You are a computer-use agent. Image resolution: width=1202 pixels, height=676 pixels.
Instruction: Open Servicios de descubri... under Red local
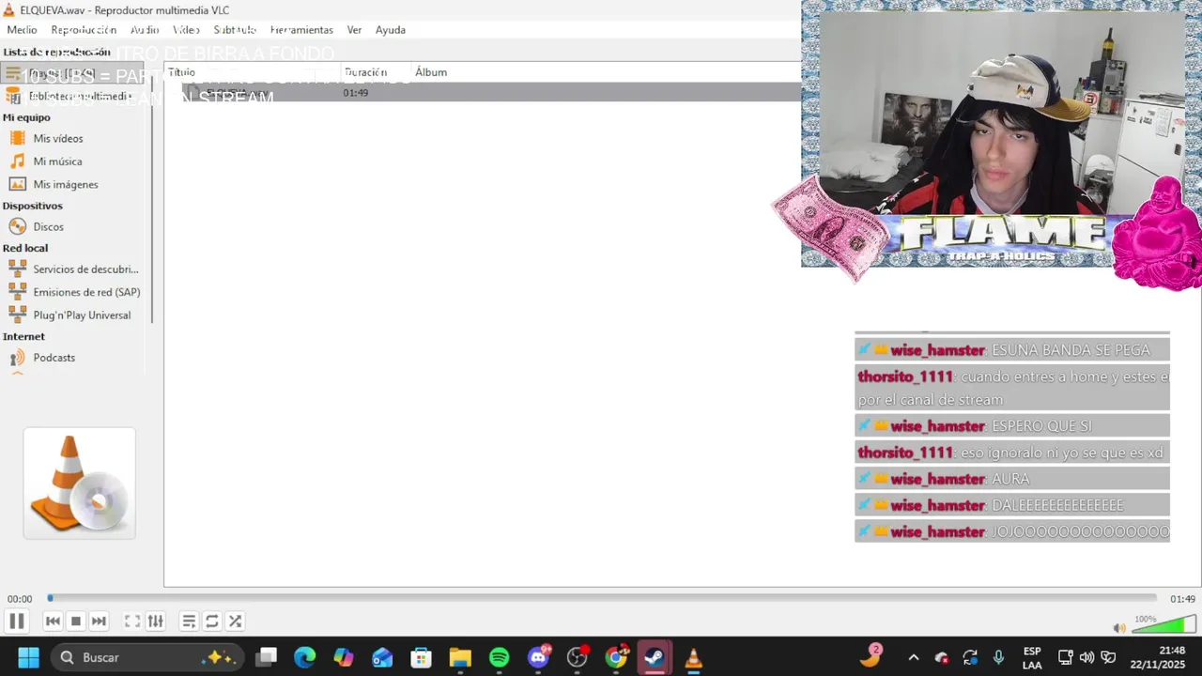[x=85, y=269]
